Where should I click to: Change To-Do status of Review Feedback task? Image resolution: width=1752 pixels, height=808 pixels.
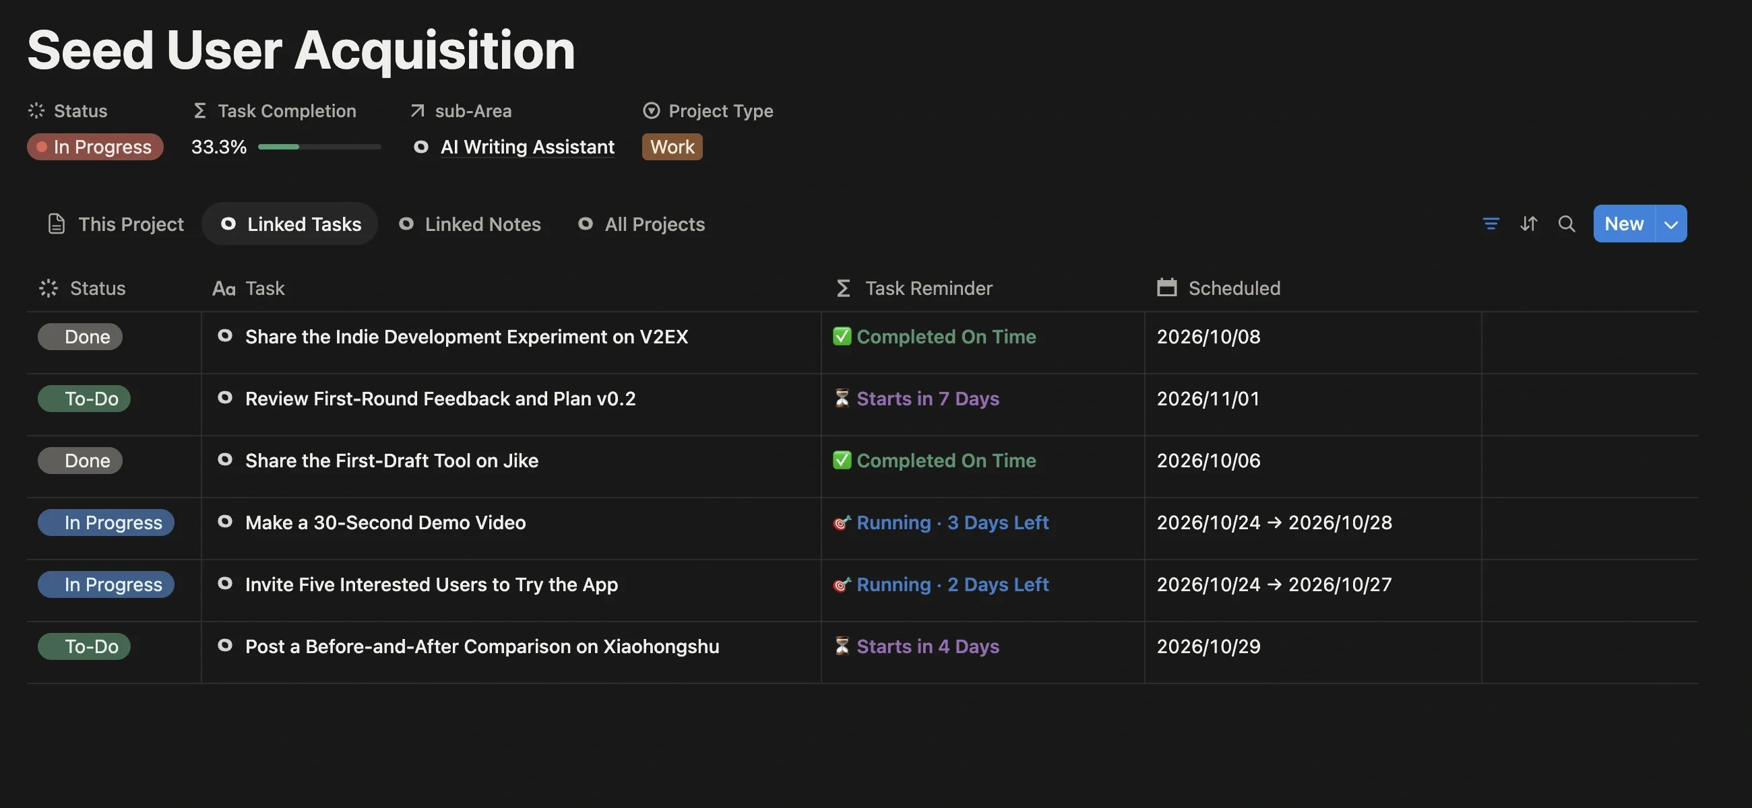[84, 398]
